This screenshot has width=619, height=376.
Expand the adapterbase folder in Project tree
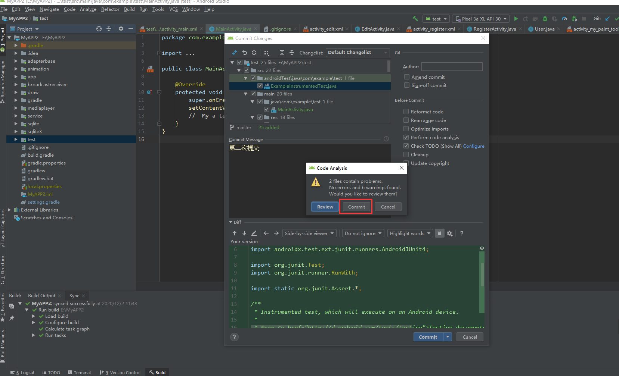click(x=16, y=61)
